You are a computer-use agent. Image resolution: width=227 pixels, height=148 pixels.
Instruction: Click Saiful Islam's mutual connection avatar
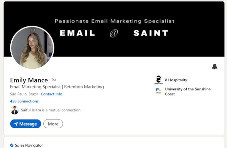pyautogui.click(x=15, y=110)
